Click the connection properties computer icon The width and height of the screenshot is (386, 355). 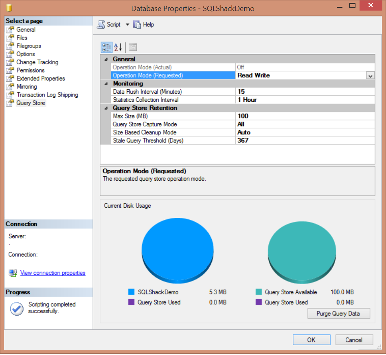[13, 273]
